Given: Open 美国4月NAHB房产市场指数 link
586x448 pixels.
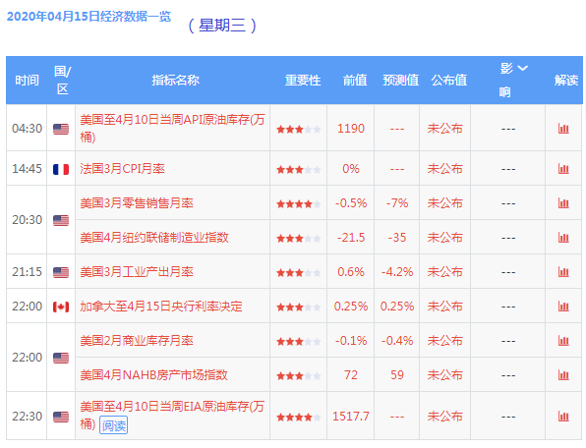Looking at the screenshot, I should [153, 375].
